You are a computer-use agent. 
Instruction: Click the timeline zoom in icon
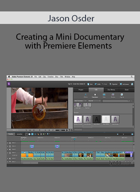132,134
